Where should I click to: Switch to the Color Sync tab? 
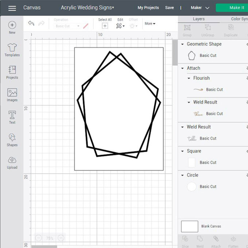(x=239, y=19)
